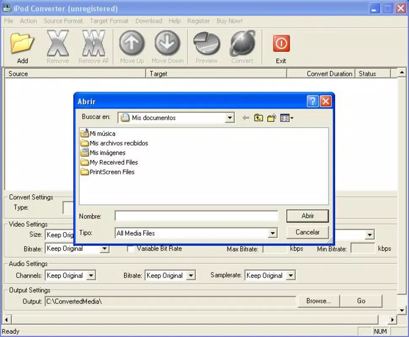Click the Remove All toolbar icon

coord(93,43)
